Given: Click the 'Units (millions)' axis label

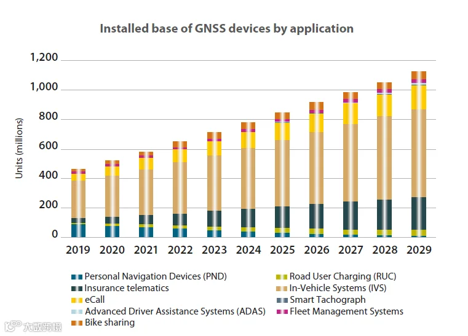Looking at the screenshot, I should tap(19, 148).
